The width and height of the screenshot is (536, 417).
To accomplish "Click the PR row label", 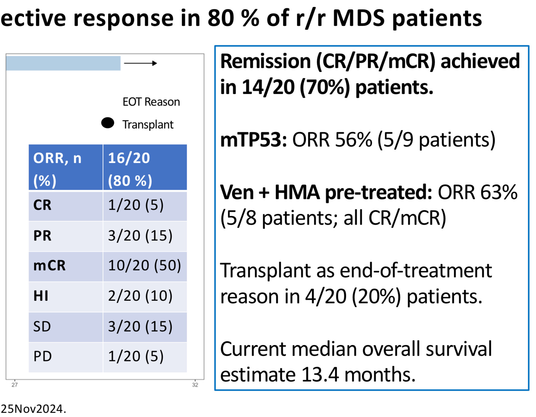I will pyautogui.click(x=42, y=236).
